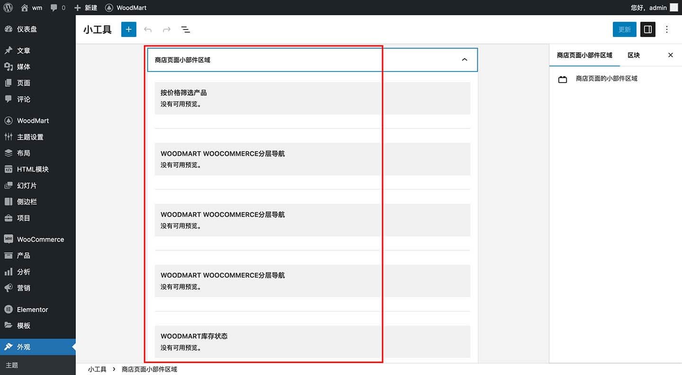This screenshot has height=375, width=682.
Task: Click the 更新 update button
Action: tap(625, 29)
